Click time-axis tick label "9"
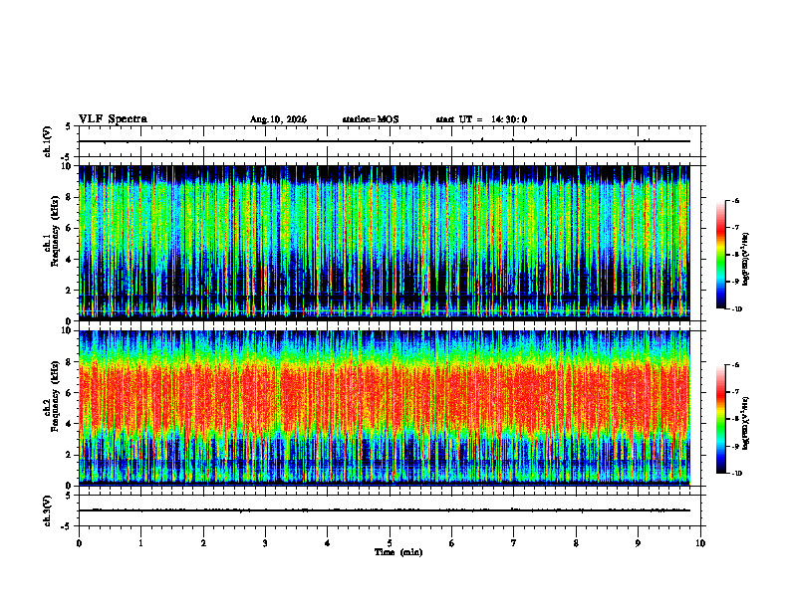 tap(638, 543)
